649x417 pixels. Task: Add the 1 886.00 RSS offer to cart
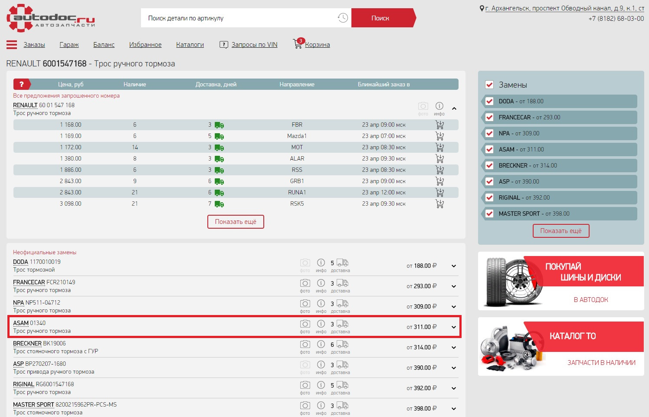439,170
